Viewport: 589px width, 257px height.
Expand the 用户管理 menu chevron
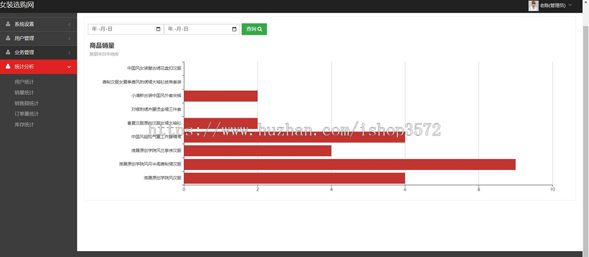pos(69,39)
